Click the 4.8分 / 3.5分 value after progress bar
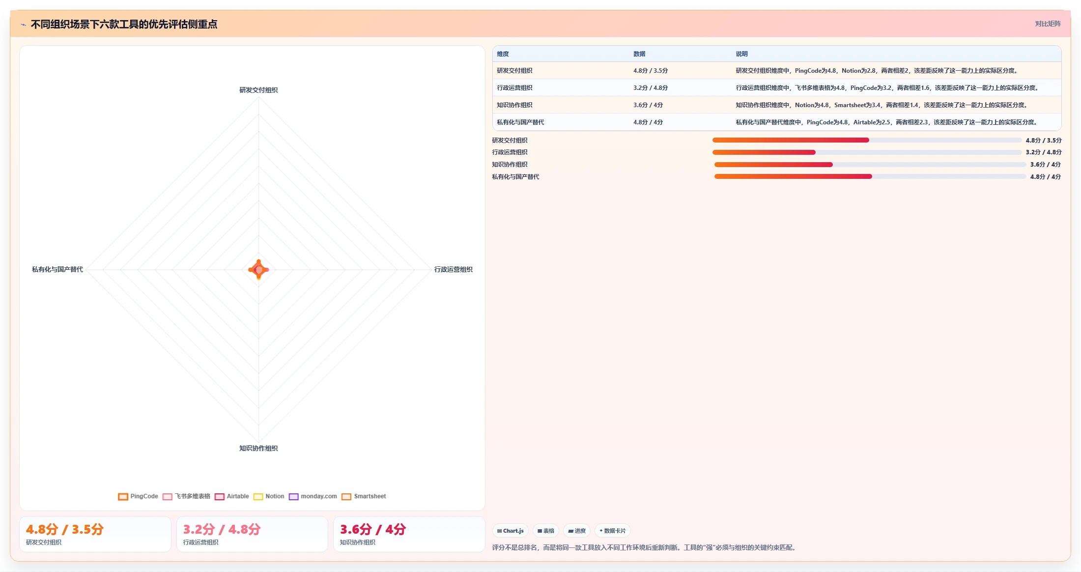 (x=1044, y=141)
